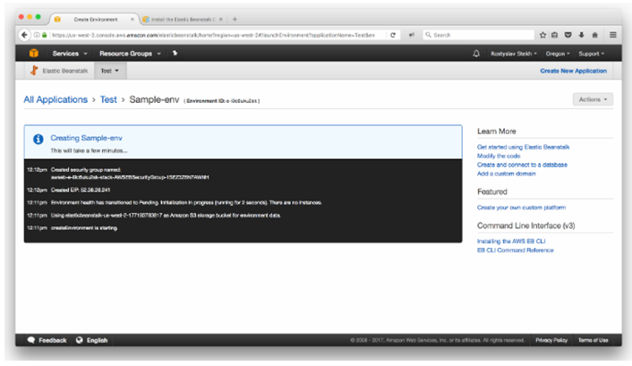Switch to the Create Environment tab
632x366 pixels.
pyautogui.click(x=95, y=20)
